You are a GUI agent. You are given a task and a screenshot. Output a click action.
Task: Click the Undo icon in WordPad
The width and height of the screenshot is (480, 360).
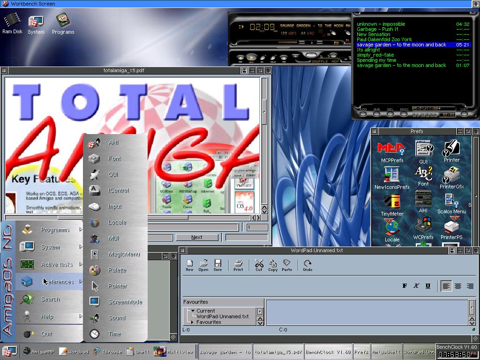point(307,265)
